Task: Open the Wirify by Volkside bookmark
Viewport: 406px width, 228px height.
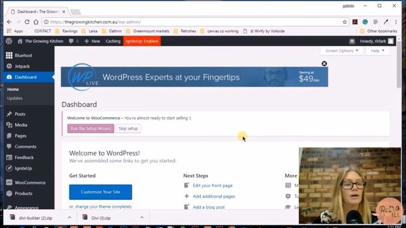Action: coord(264,31)
